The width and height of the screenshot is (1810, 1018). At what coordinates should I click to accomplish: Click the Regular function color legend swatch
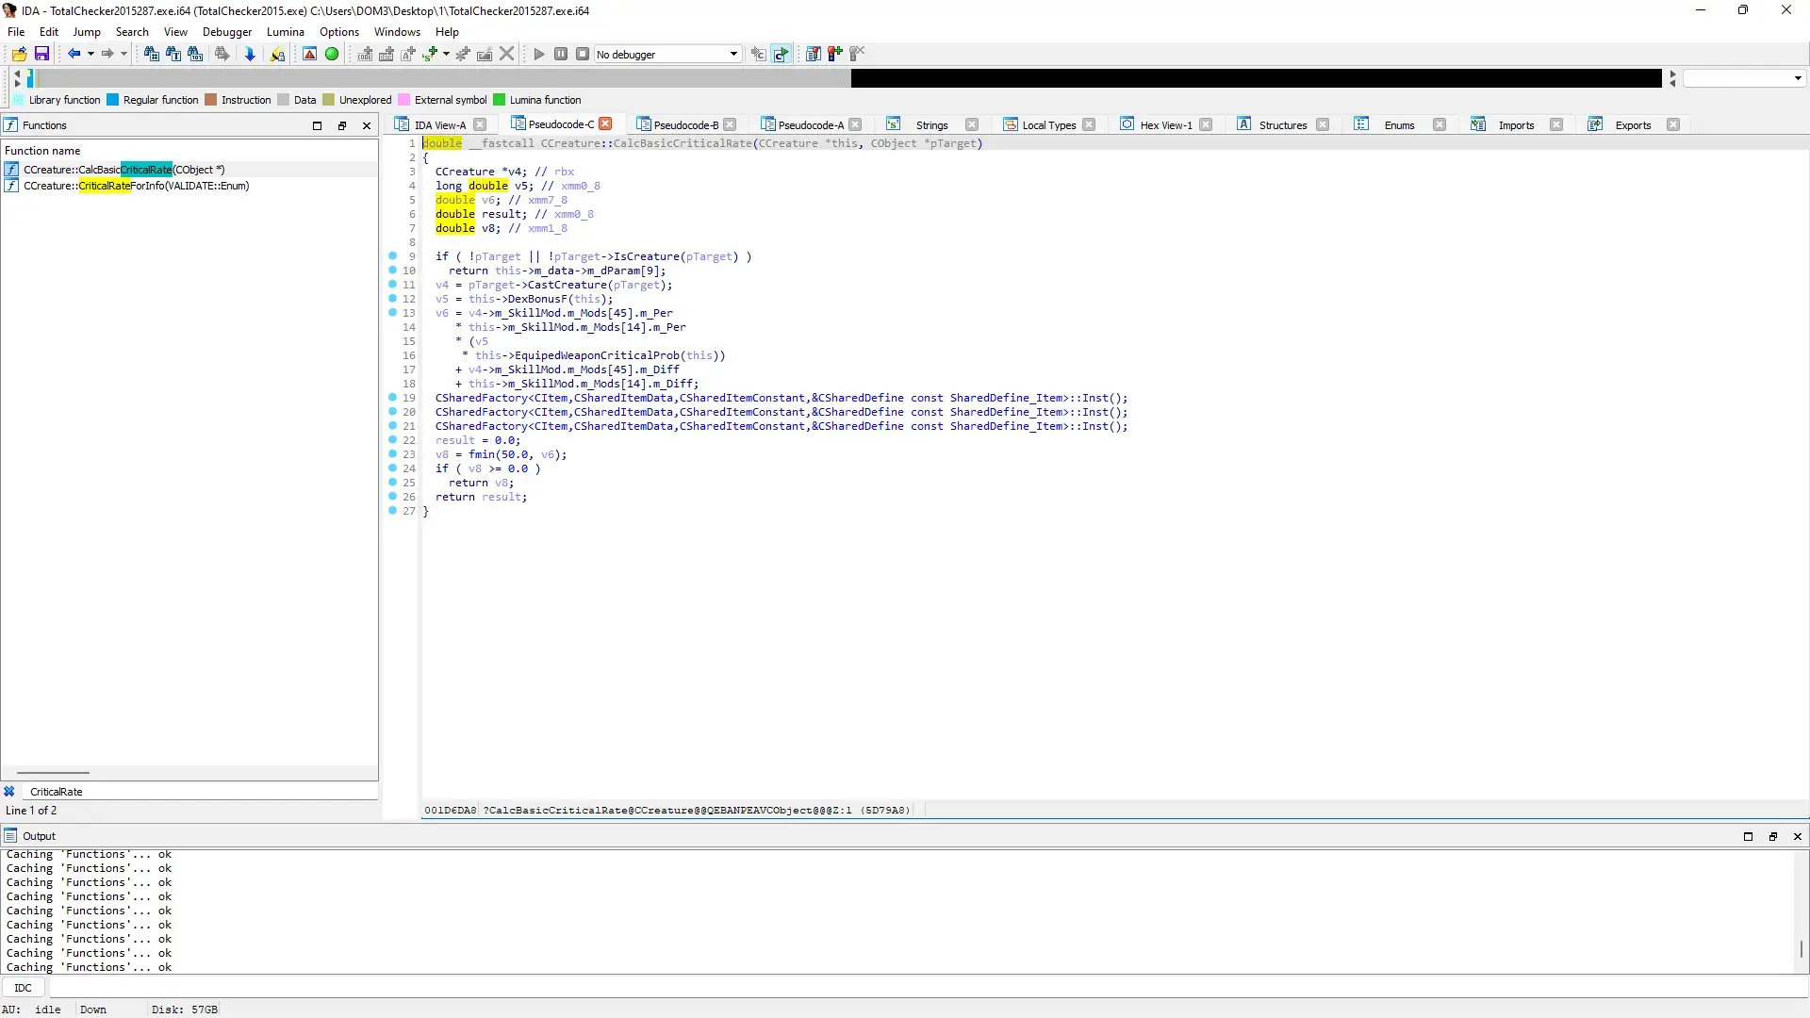click(113, 100)
